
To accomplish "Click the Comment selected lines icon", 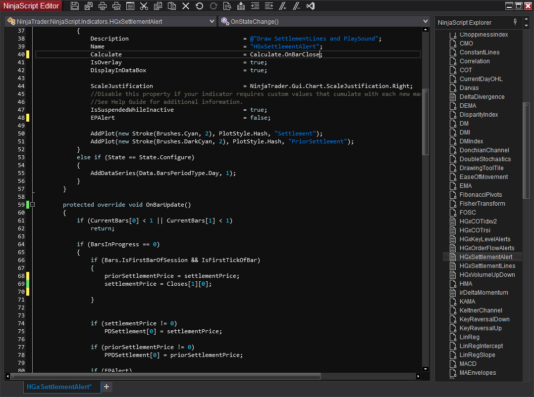I will 283,6.
